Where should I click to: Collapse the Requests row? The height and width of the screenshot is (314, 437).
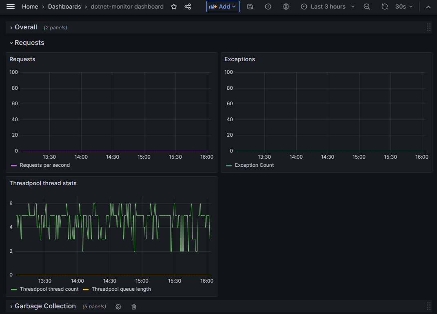pos(29,43)
